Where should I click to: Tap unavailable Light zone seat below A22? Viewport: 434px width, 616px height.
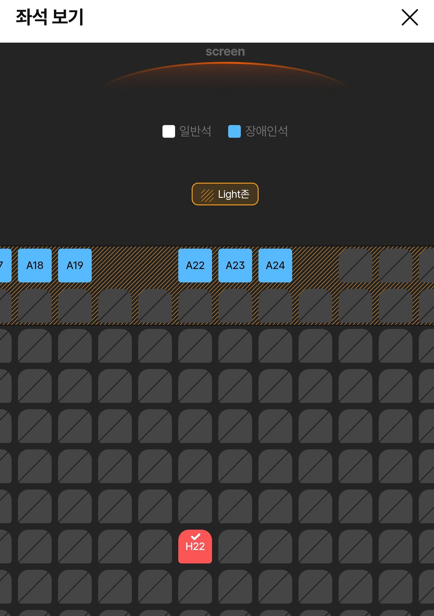195,306
